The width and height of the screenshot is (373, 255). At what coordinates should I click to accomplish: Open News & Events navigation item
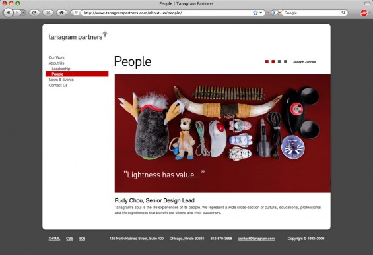pyautogui.click(x=61, y=80)
